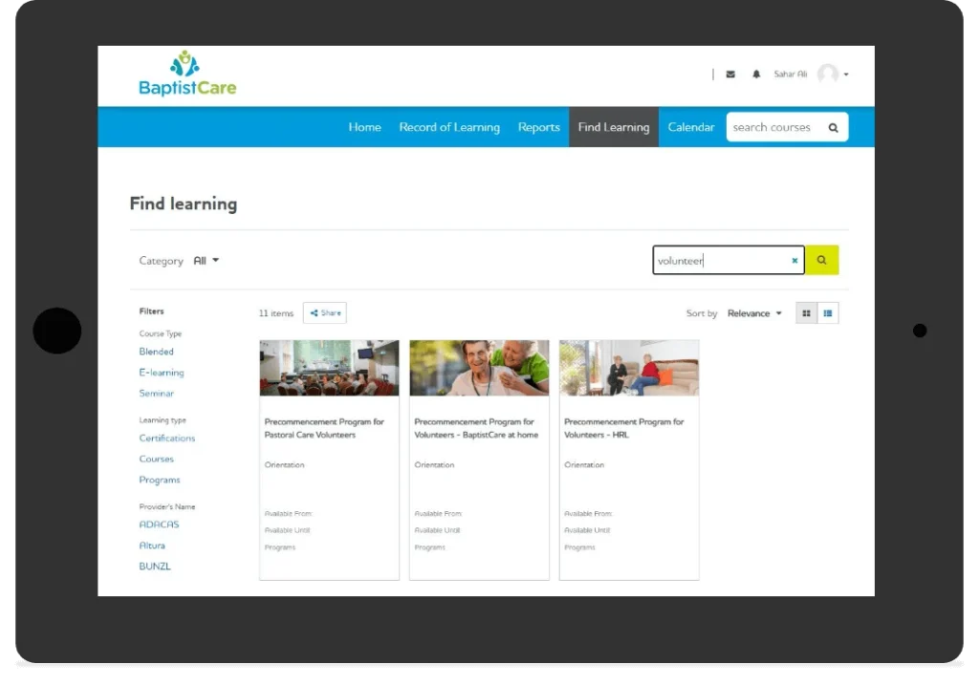Open the messages envelope icon
979x685 pixels.
click(x=730, y=74)
